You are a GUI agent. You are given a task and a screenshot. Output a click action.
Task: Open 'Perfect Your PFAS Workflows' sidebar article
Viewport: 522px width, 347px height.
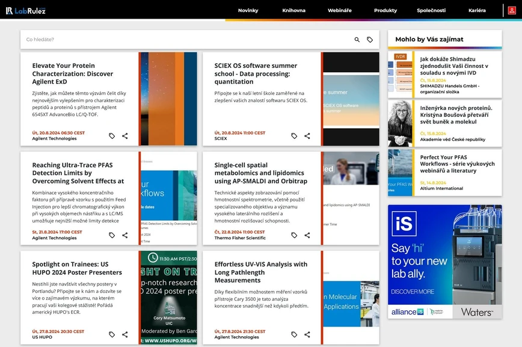457,164
